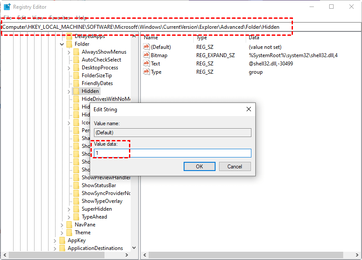This screenshot has height=260, width=362.
Task: Click the DelayedApps folder icon
Action: click(x=69, y=36)
